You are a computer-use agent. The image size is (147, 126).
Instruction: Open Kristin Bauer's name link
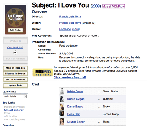[x=75, y=91]
